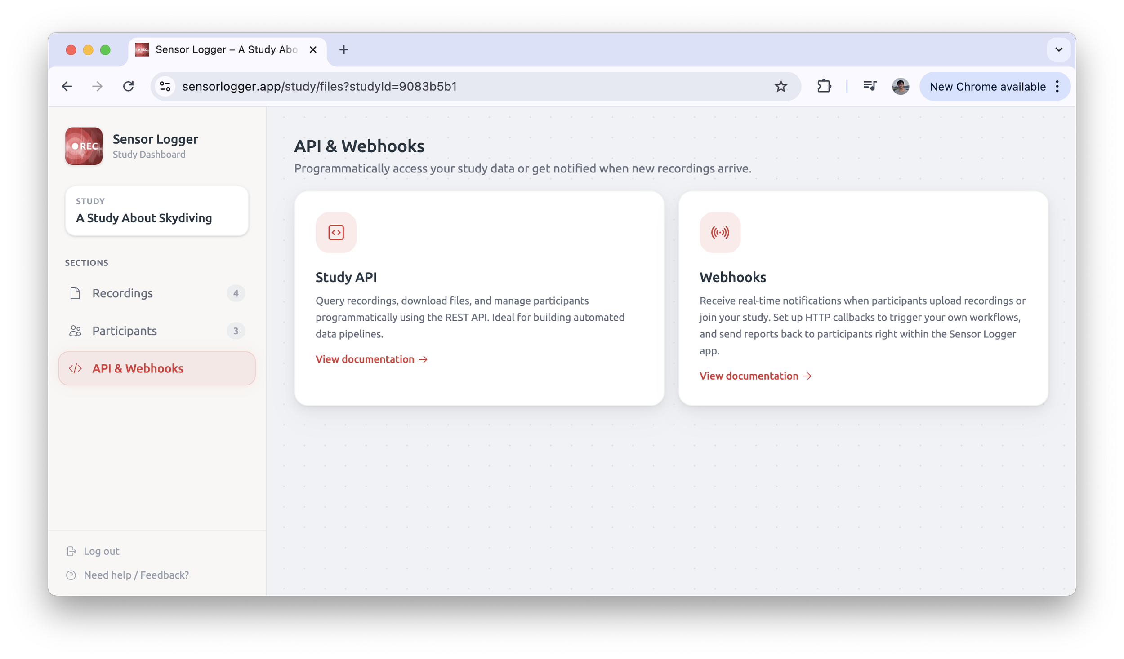This screenshot has height=659, width=1124.
Task: Open the media controls icon in toolbar
Action: coord(870,86)
